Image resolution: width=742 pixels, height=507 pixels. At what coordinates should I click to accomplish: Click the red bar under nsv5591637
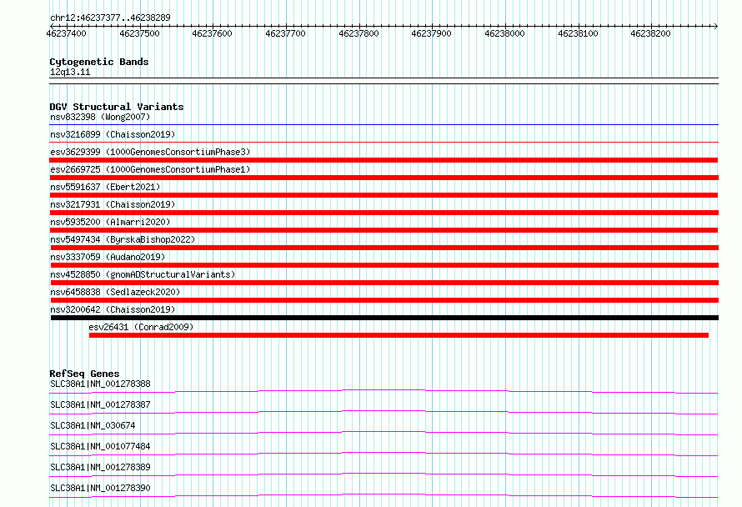(x=384, y=195)
